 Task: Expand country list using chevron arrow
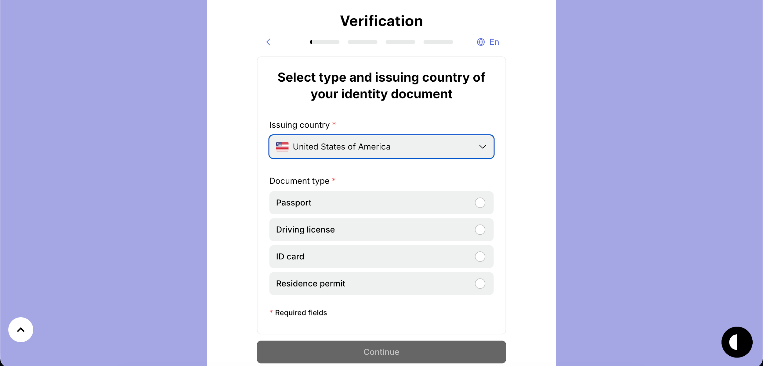point(483,147)
